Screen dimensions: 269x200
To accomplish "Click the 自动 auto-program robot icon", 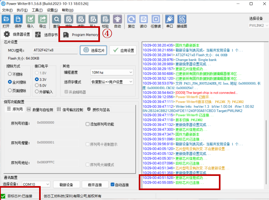I will tap(118, 19).
